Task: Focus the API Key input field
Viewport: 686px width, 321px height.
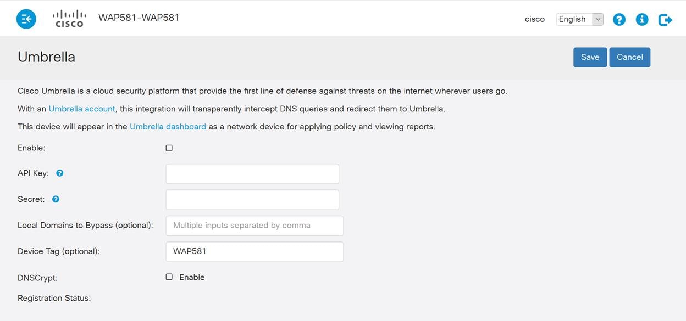Action: tap(252, 173)
